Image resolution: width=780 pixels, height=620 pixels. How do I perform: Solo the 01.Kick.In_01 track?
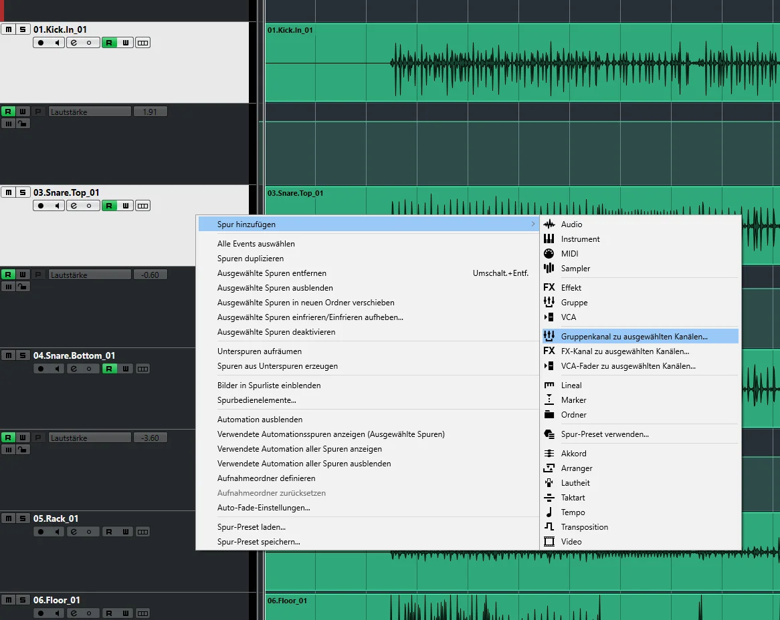(22, 29)
